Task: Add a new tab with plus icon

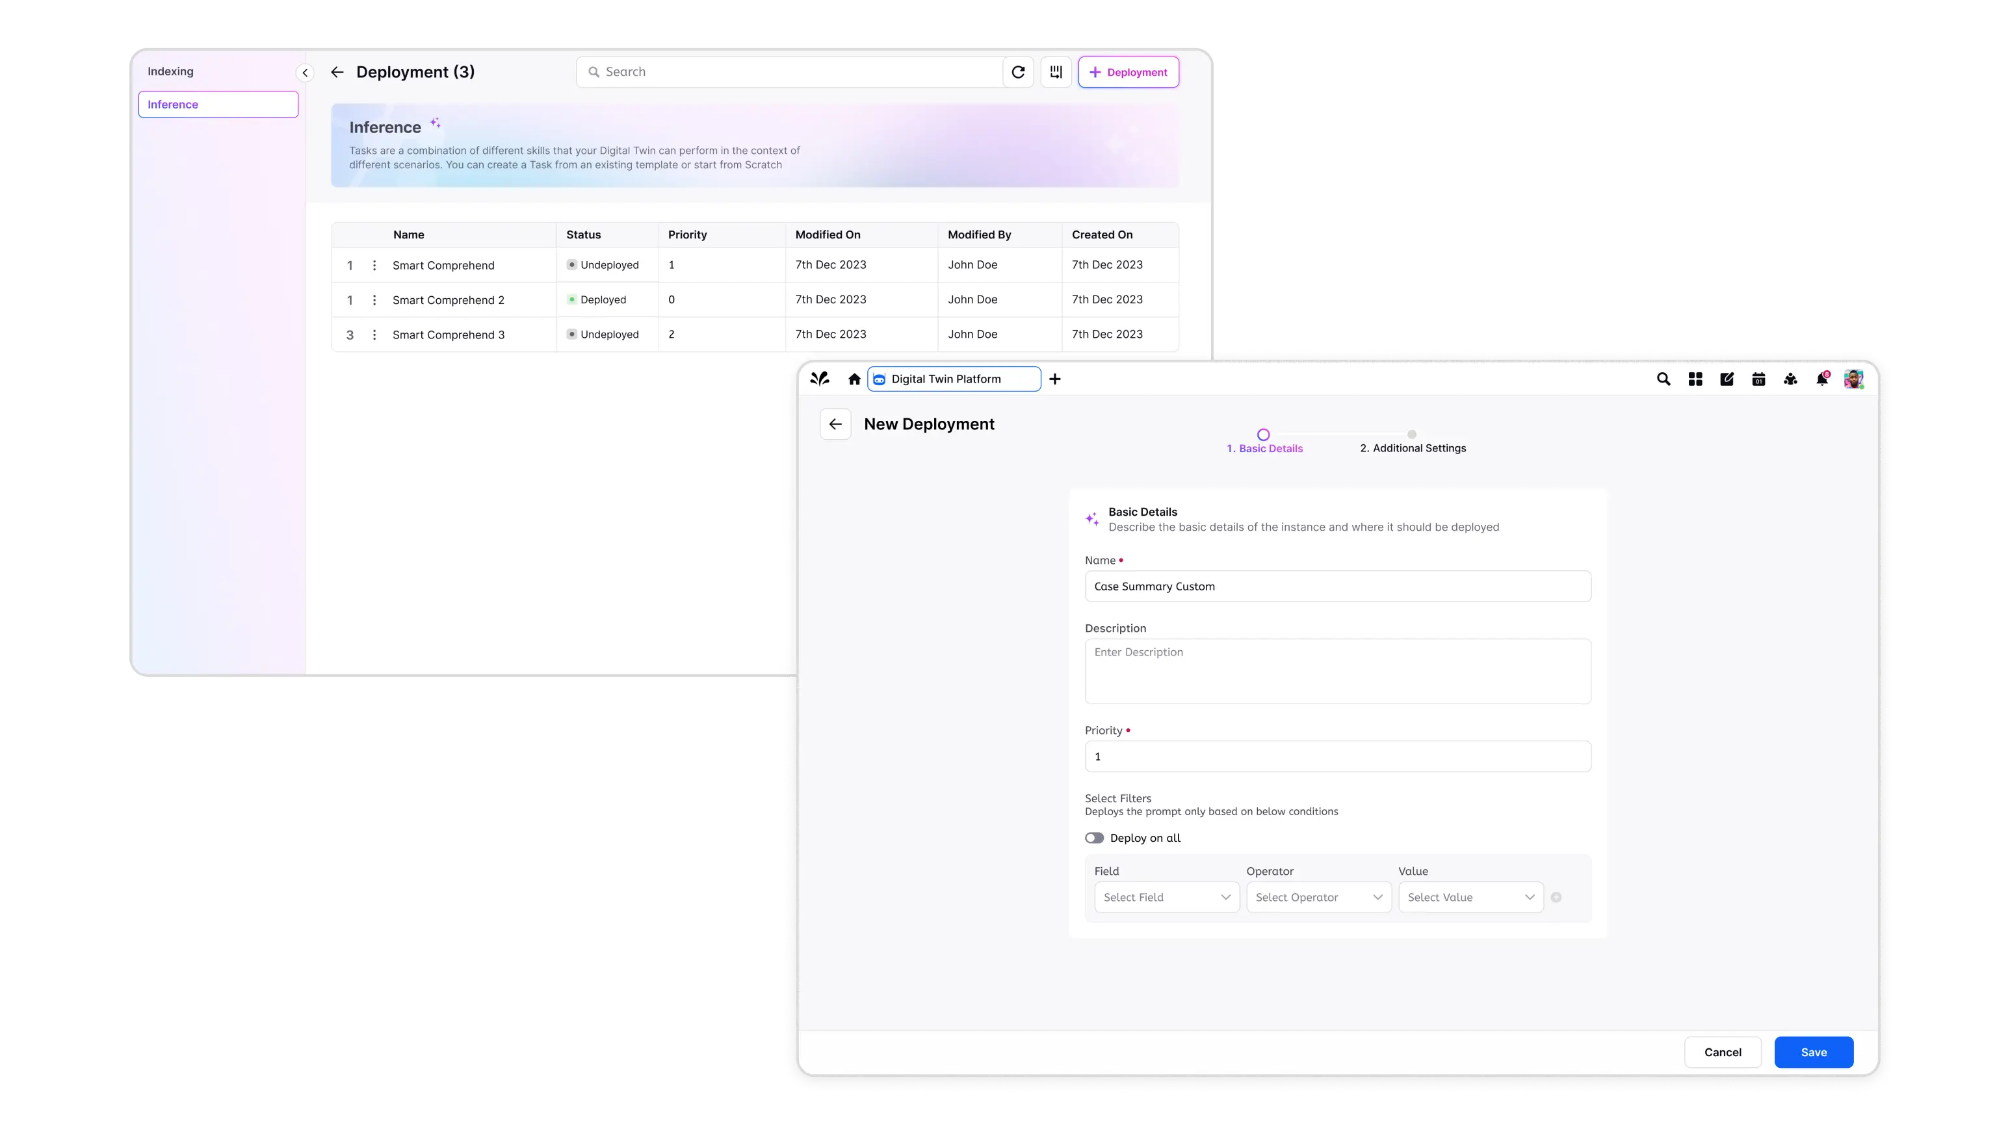Action: tap(1055, 379)
